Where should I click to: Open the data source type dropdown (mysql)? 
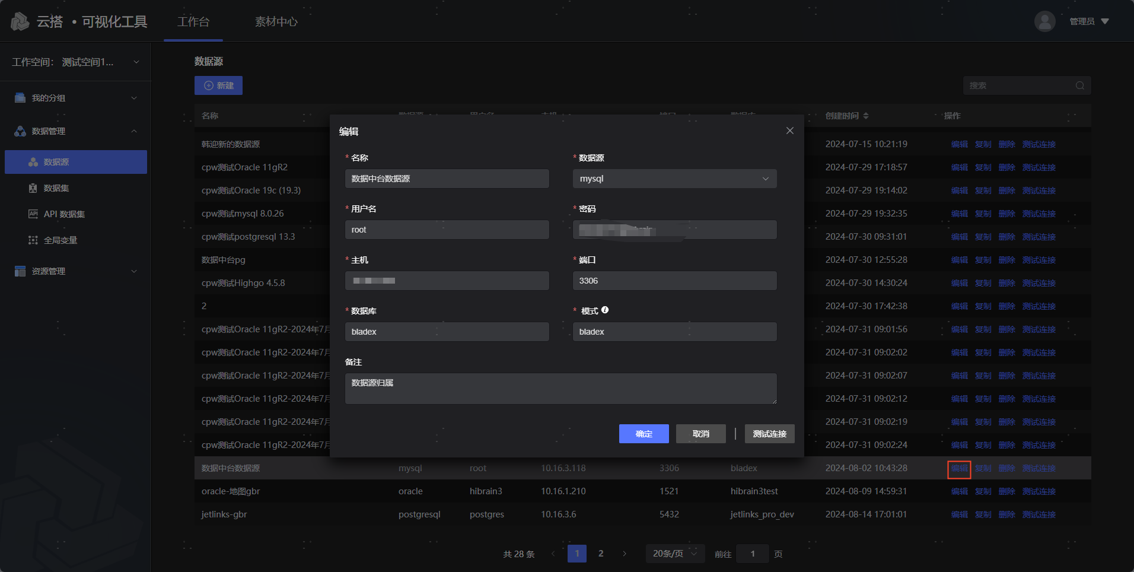[x=674, y=179]
